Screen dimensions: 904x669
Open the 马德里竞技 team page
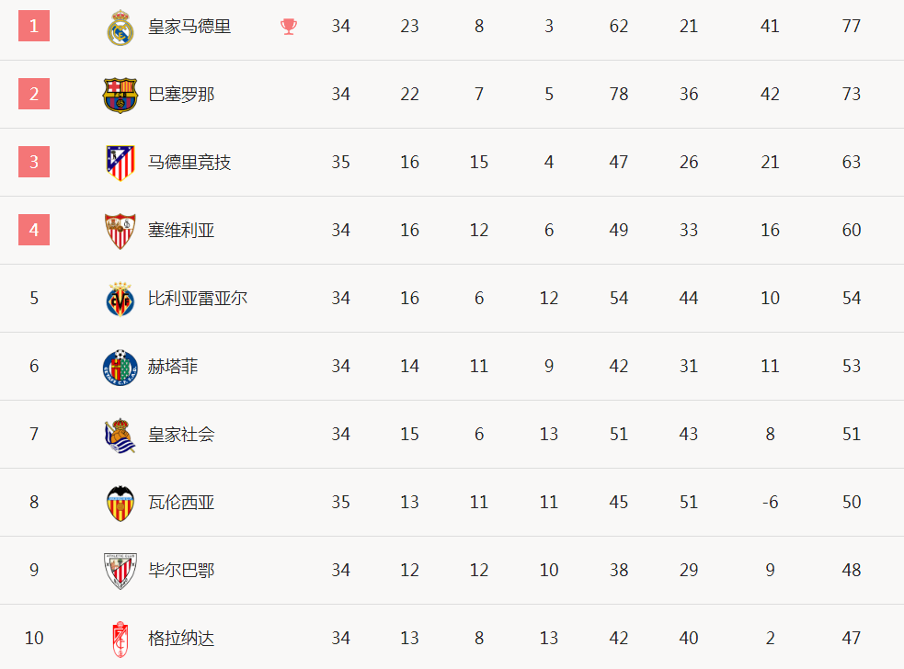click(189, 163)
